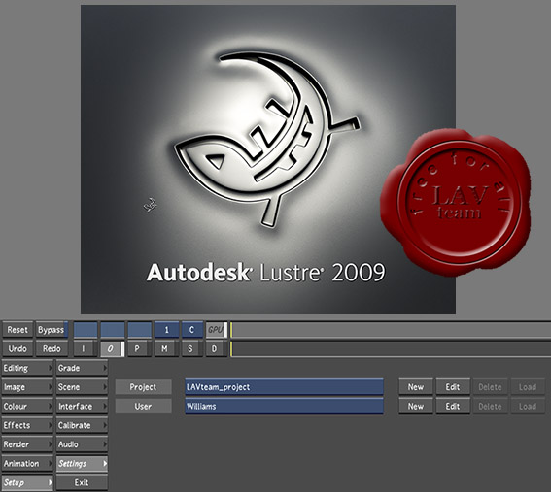Open the Setup menu

(x=27, y=482)
